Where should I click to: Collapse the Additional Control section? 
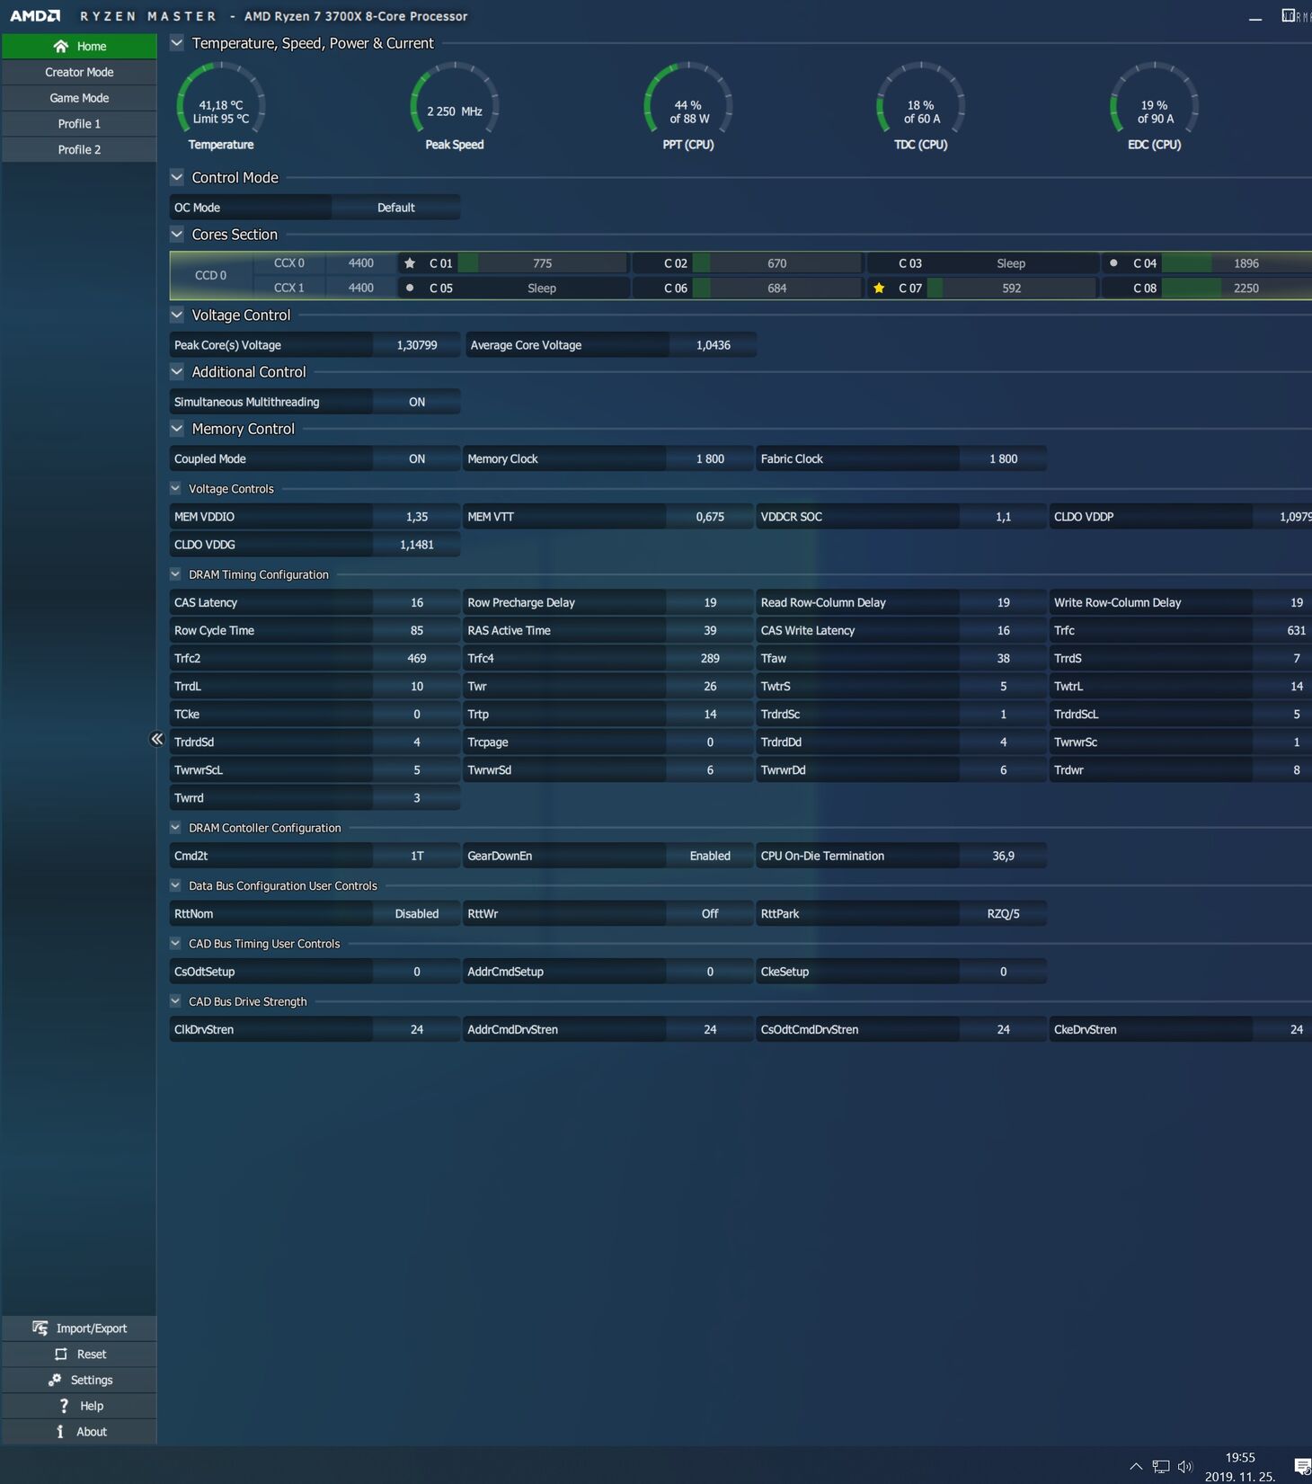[x=177, y=371]
